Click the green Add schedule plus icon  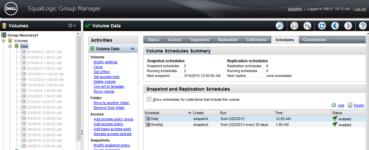pyautogui.click(x=334, y=105)
